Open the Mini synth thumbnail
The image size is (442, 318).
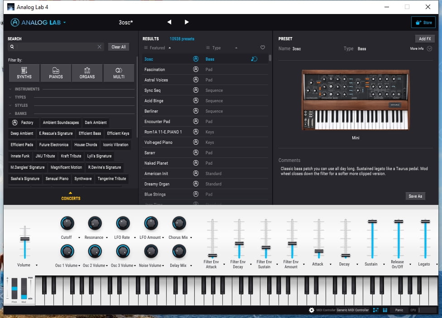click(x=356, y=100)
